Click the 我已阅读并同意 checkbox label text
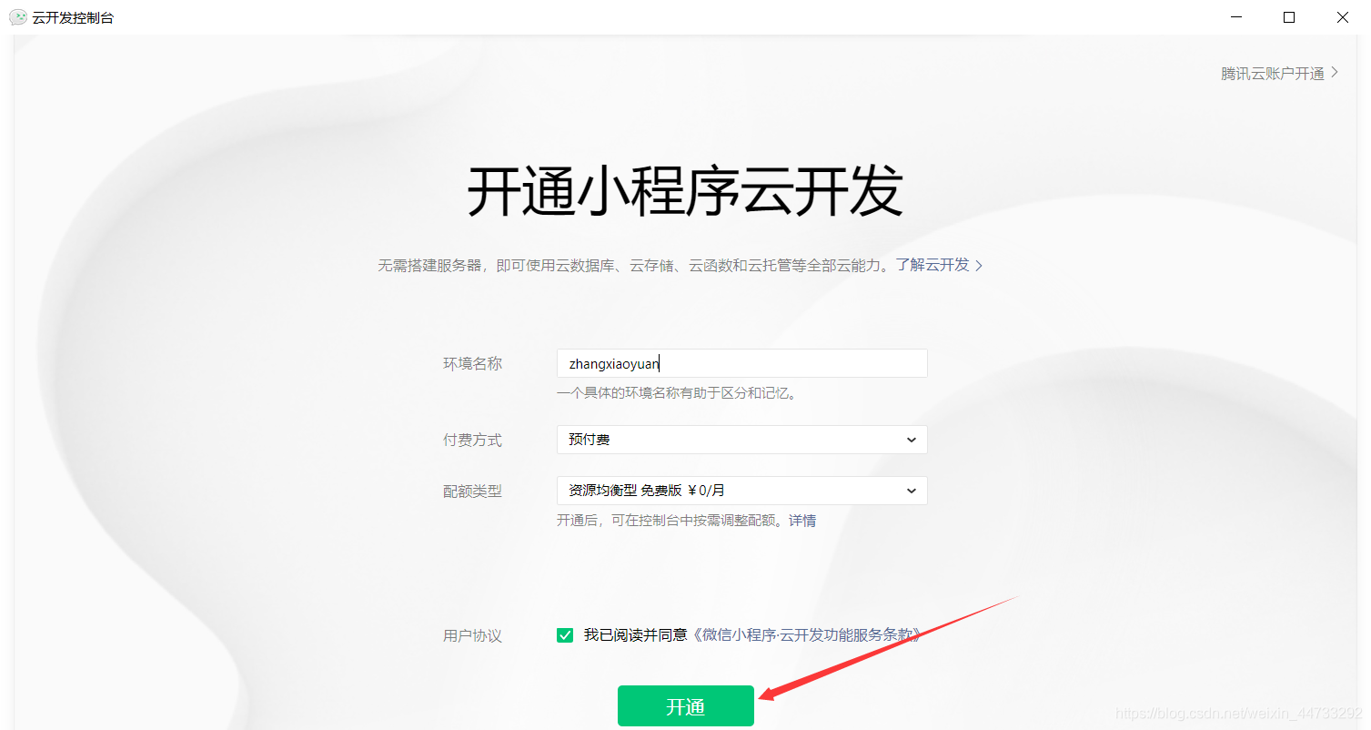 (x=636, y=635)
